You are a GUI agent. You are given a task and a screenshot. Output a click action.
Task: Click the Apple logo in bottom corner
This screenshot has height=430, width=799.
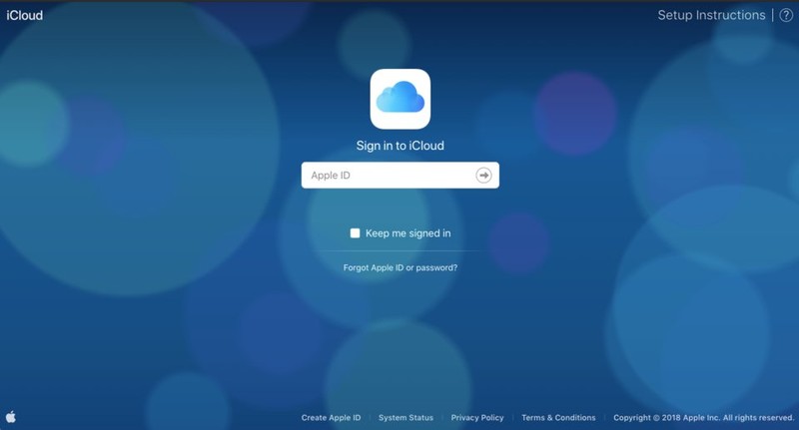(x=11, y=417)
